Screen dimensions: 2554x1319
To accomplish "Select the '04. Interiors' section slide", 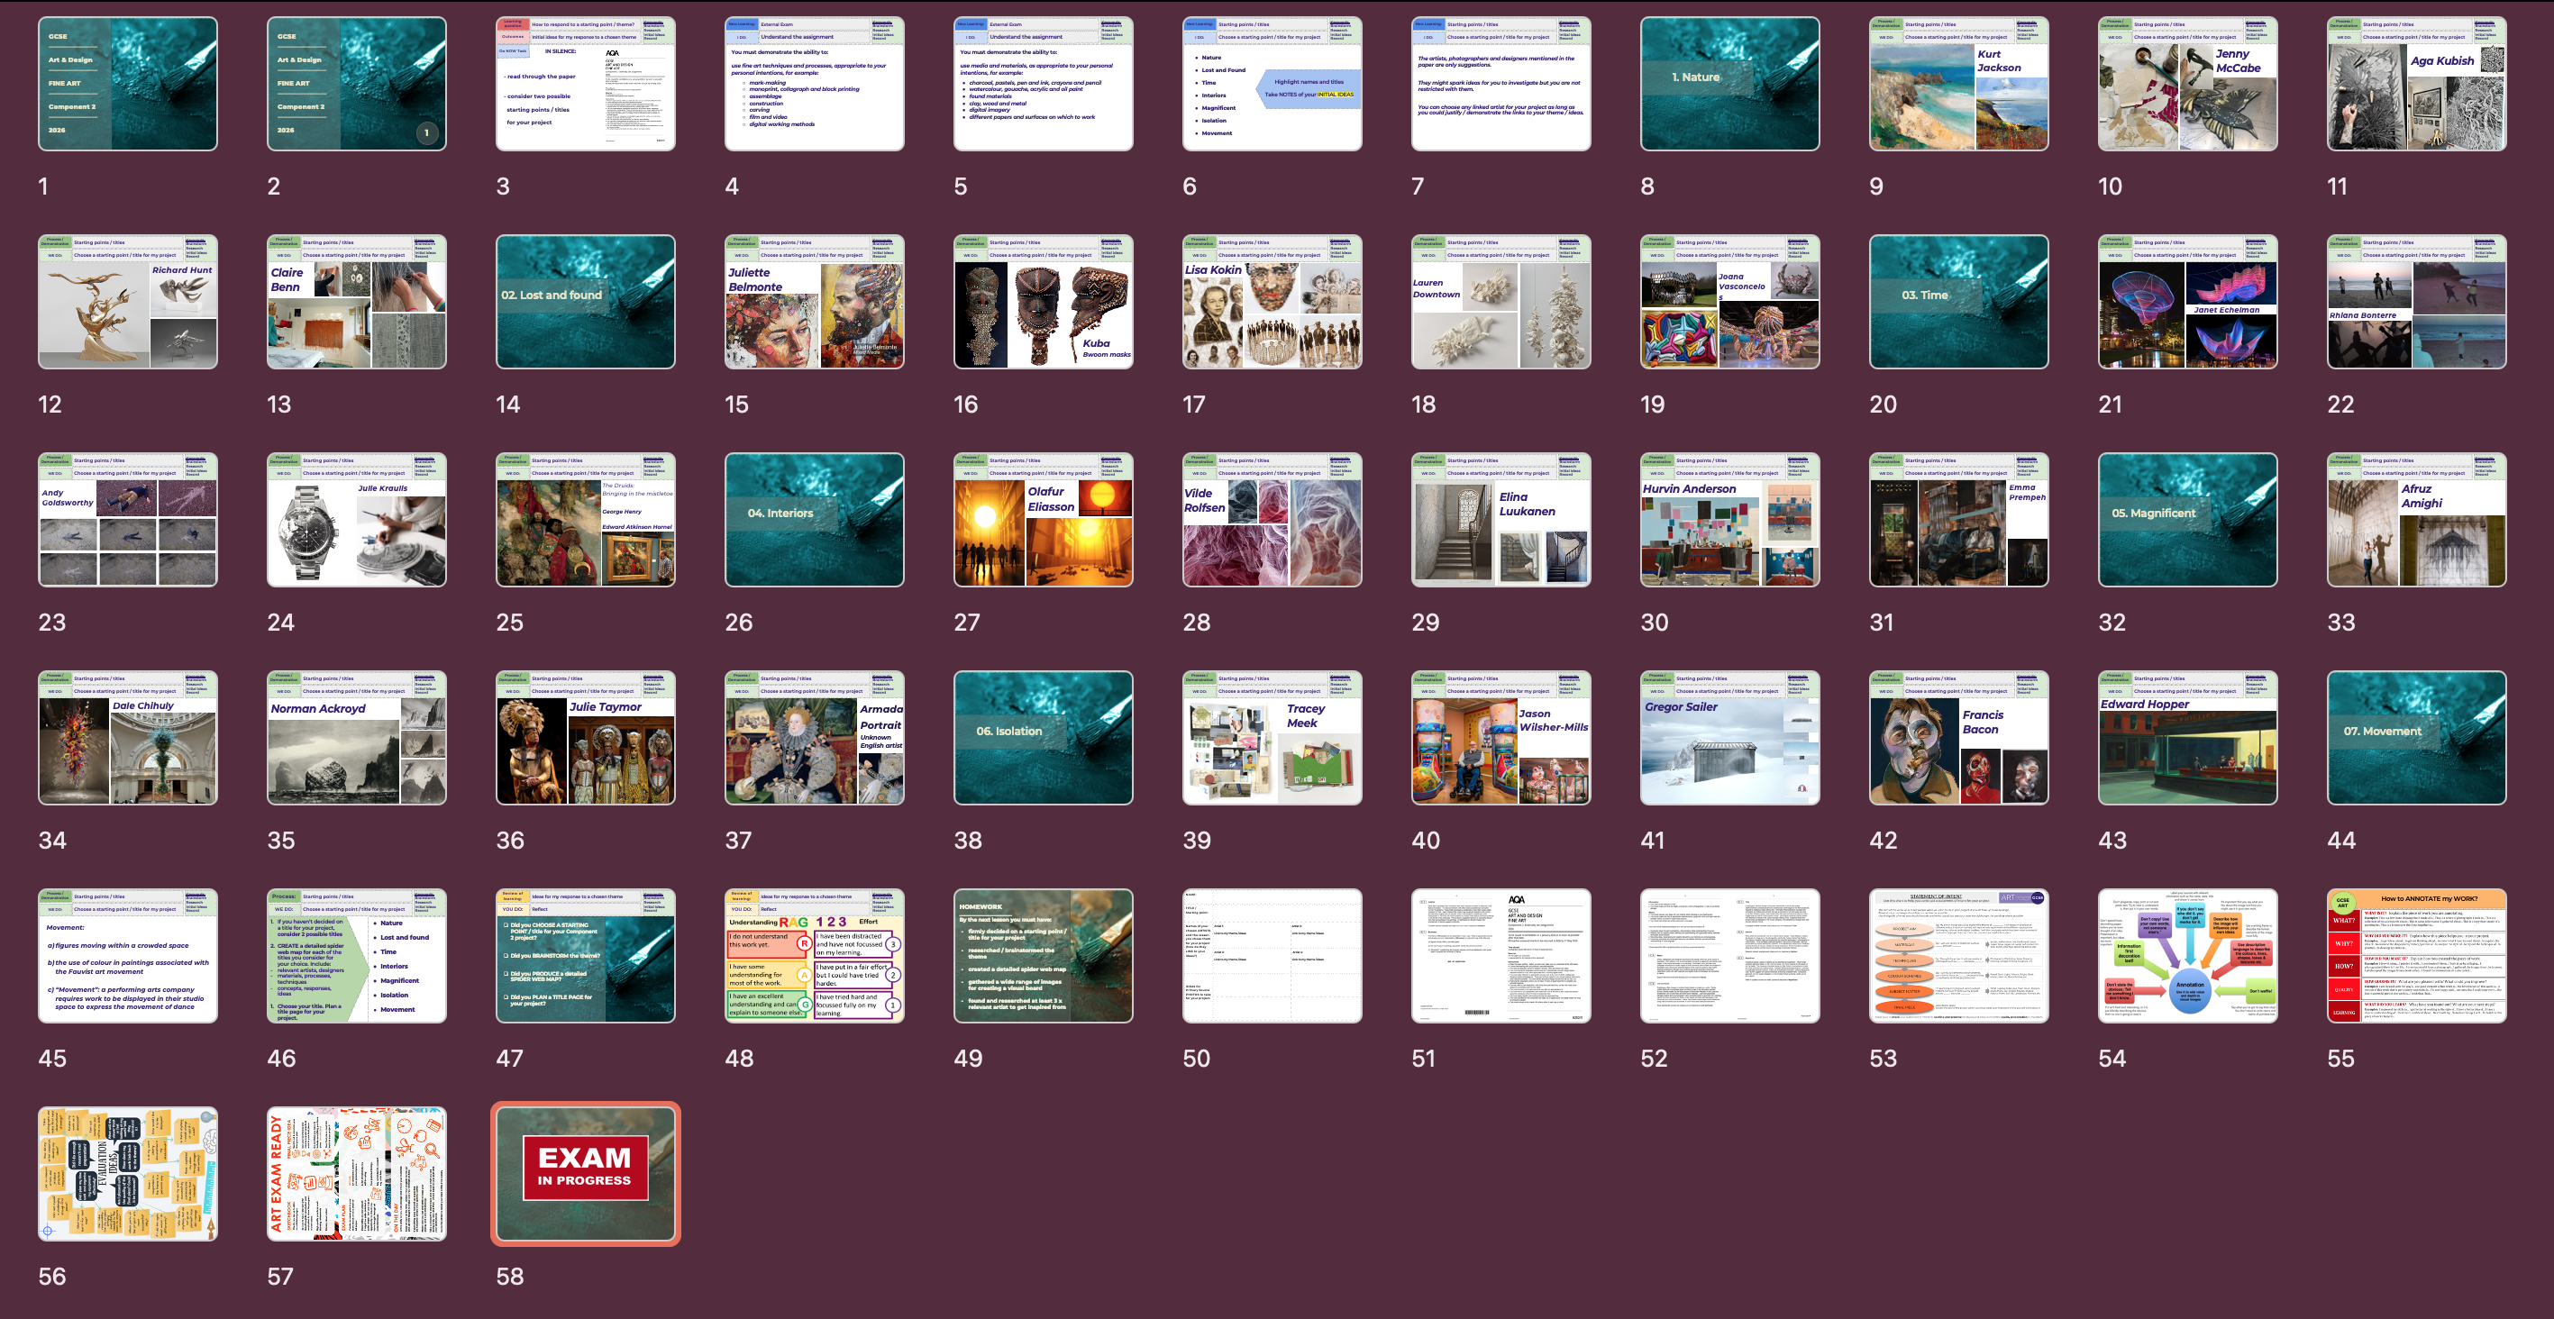I will [x=815, y=520].
